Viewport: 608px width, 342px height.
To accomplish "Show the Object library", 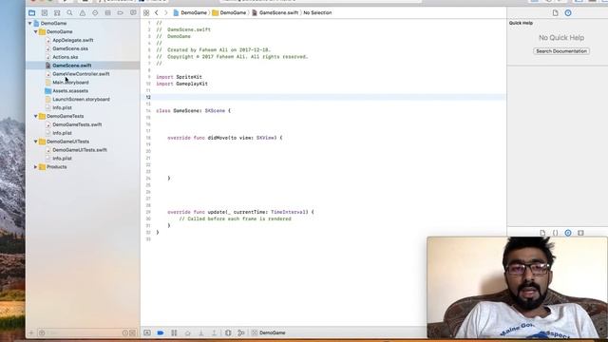I will (x=568, y=233).
